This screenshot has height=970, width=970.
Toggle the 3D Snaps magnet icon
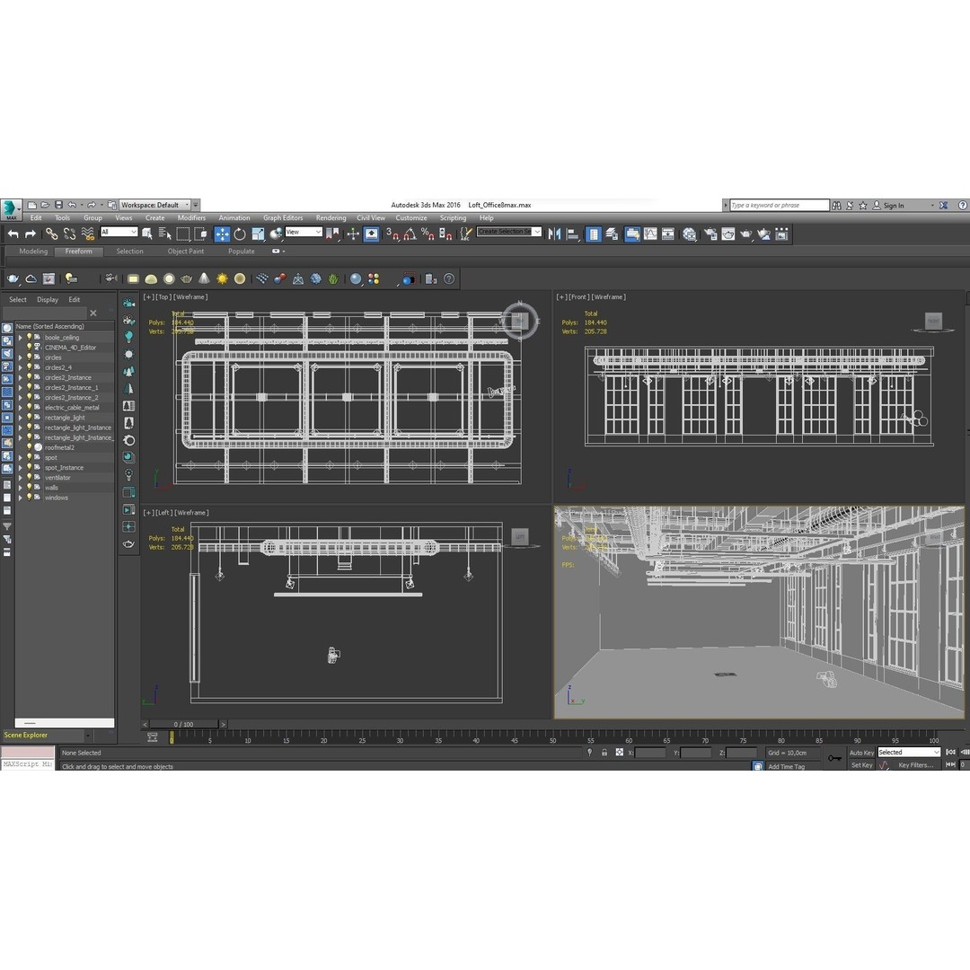click(x=392, y=234)
